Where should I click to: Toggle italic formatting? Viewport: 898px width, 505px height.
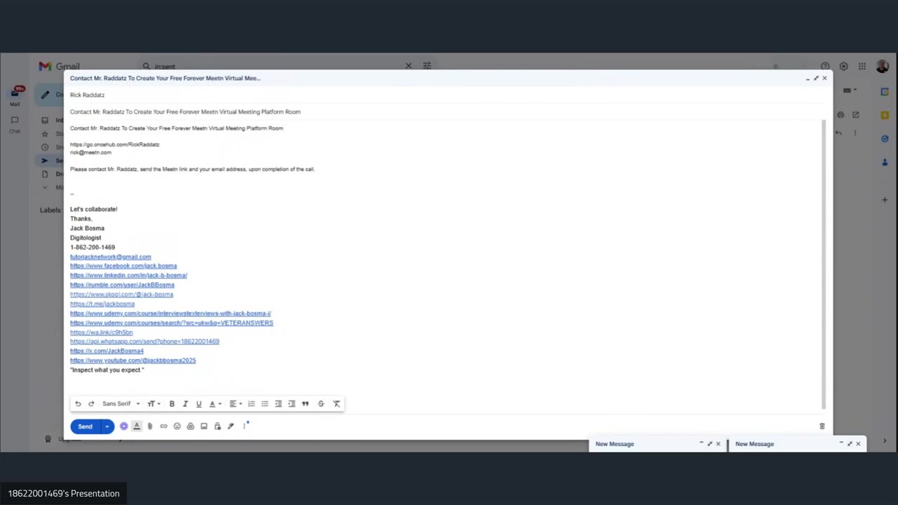[x=185, y=404]
